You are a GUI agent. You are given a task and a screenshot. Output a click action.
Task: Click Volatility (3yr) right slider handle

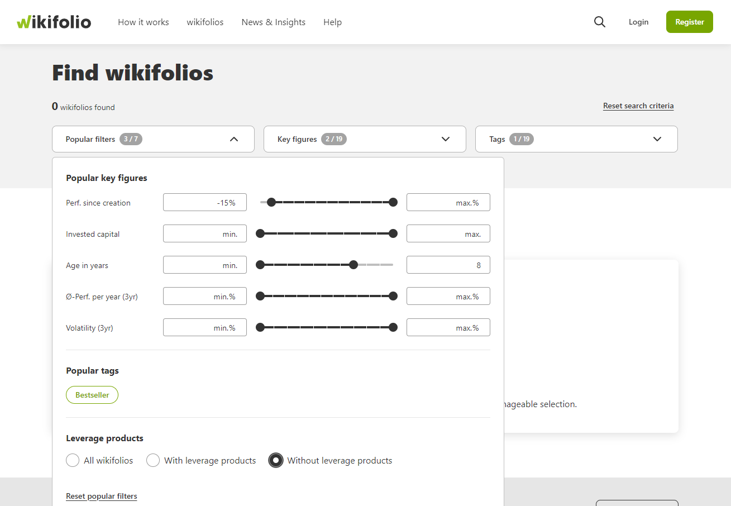tap(393, 327)
